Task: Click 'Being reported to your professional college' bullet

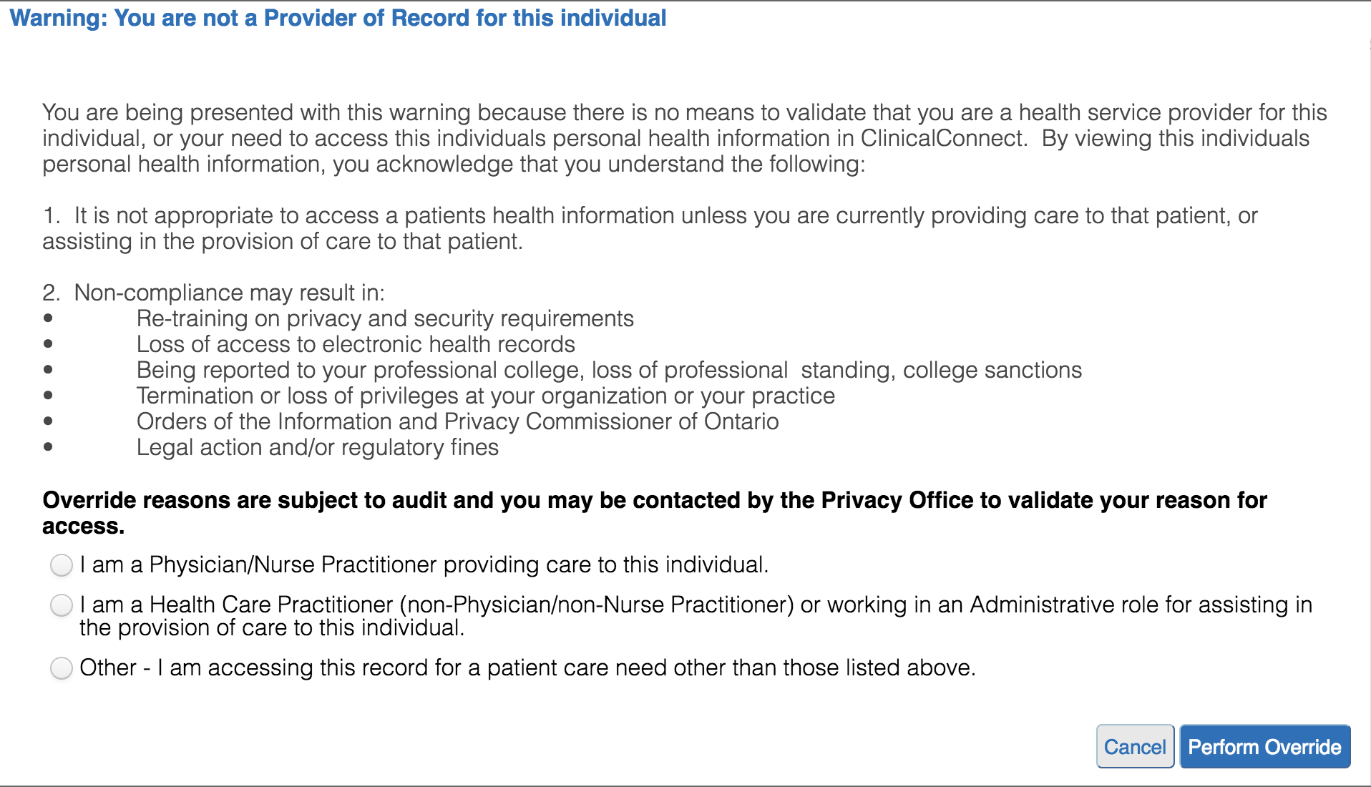Action: [x=609, y=370]
